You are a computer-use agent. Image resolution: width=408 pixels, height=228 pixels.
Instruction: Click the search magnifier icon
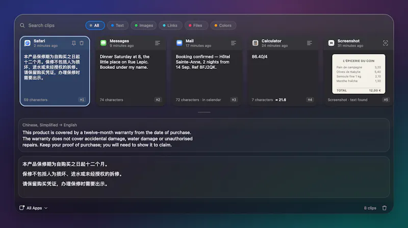point(22,25)
